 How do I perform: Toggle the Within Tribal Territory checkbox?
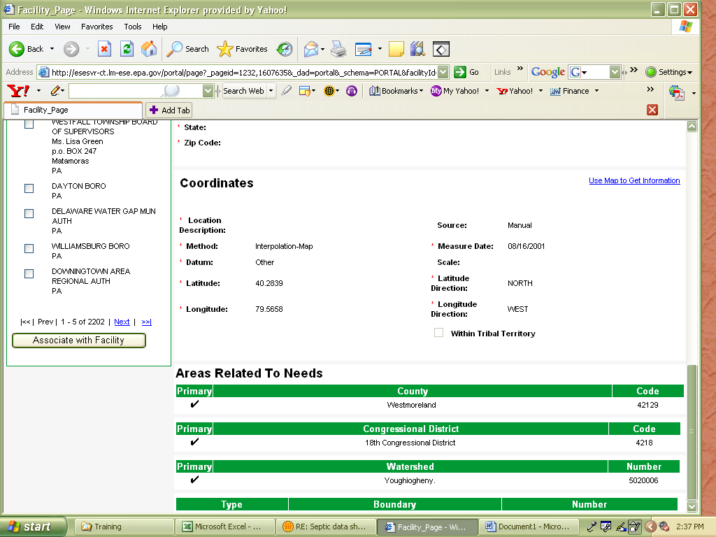tap(438, 333)
